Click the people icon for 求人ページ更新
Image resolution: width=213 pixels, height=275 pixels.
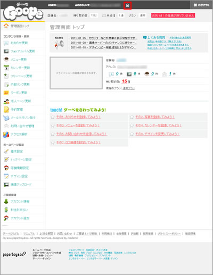coord(6,101)
